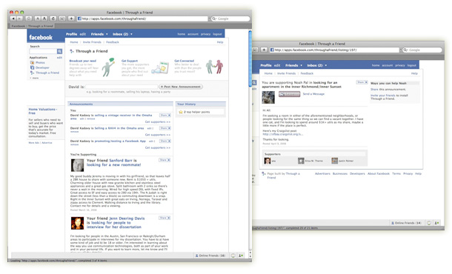The image size is (452, 274).
Task: Click Get supporters link under vintage receiver
Action: (158, 122)
